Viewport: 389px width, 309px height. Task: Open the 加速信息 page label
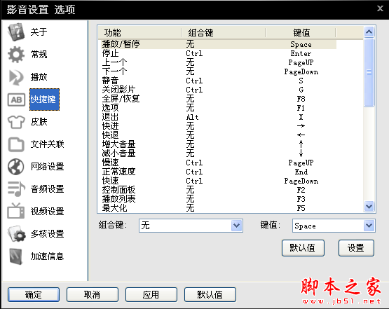pyautogui.click(x=47, y=256)
